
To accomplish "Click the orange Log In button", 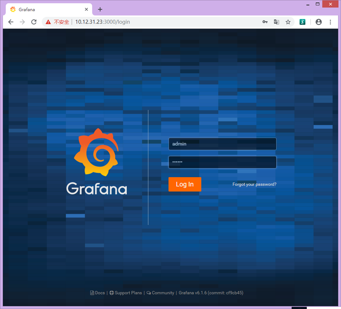I will (185, 184).
